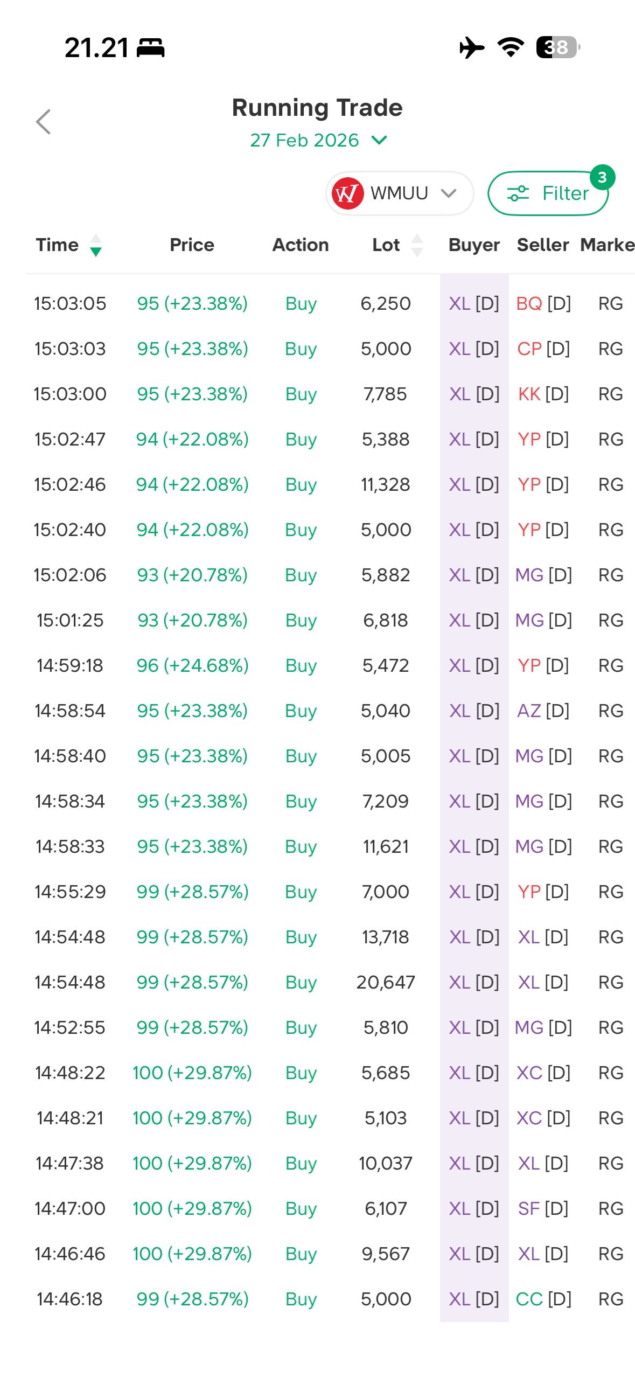Select the Seller column header
The height and width of the screenshot is (1377, 635).
pyautogui.click(x=542, y=245)
